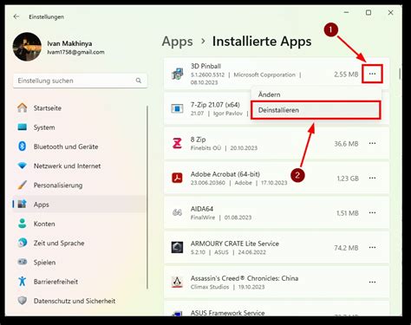Click the Zeit und Sprache globe icon

click(x=23, y=243)
